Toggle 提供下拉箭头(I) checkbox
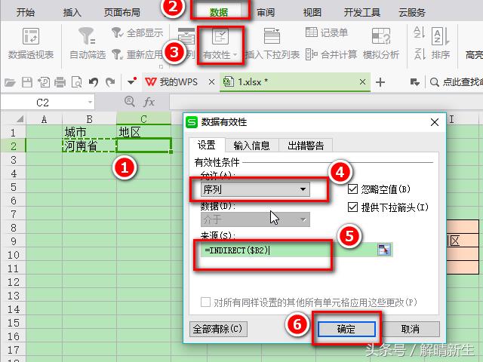 coord(352,207)
